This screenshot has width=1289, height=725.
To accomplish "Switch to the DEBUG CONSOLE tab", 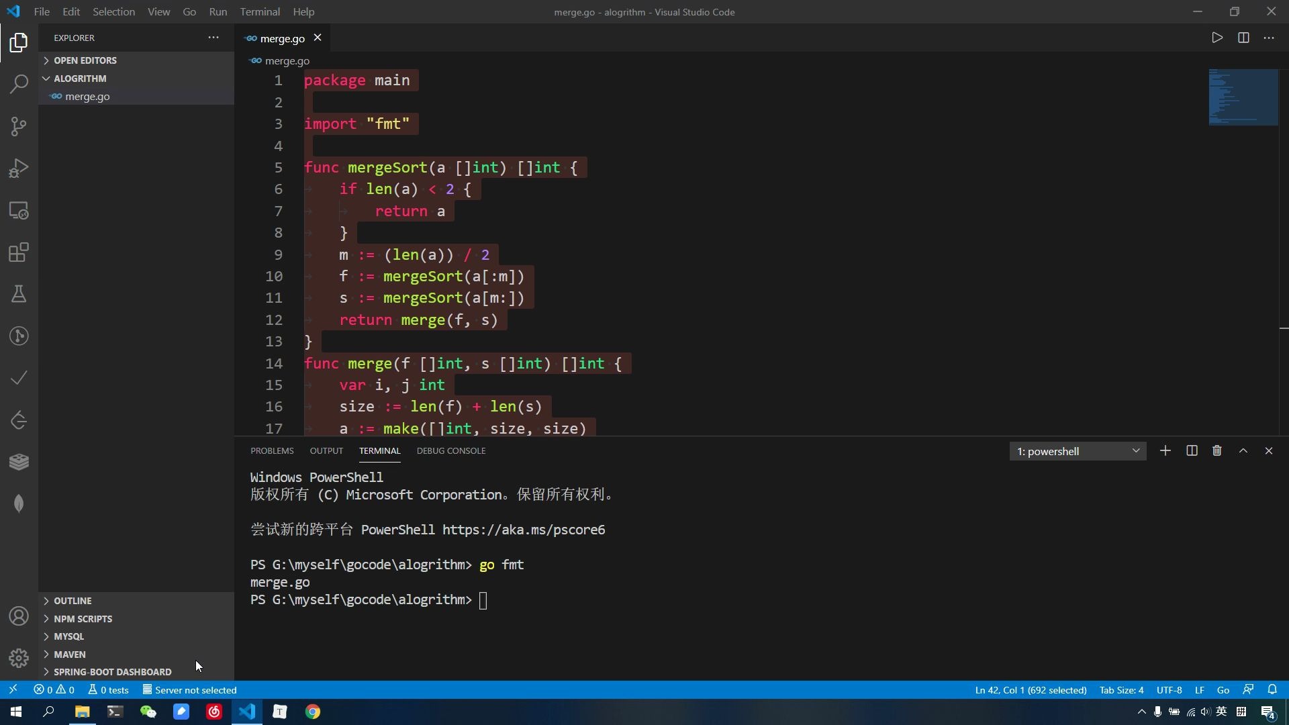I will click(451, 451).
